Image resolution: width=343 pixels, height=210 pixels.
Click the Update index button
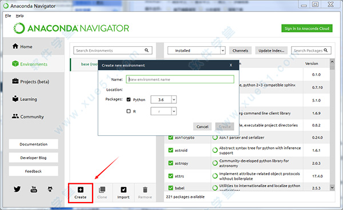click(271, 50)
